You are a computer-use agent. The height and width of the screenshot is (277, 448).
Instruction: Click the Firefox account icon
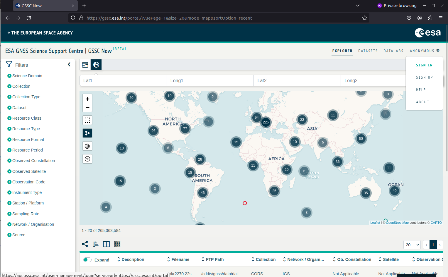point(420,18)
